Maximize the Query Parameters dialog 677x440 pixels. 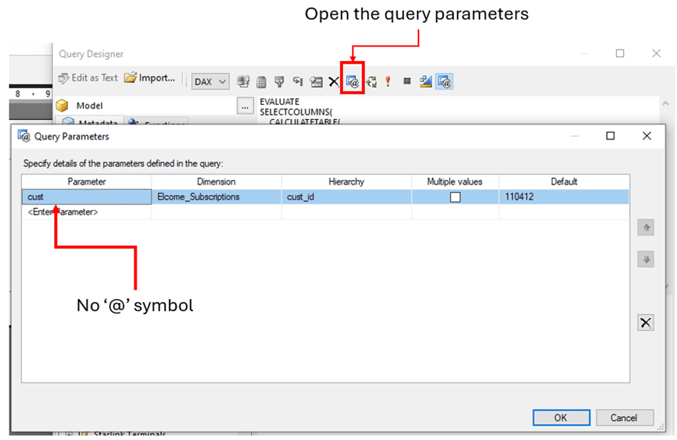tap(610, 136)
